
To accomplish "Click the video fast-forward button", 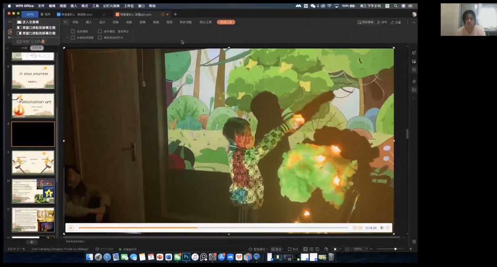I will tap(360, 228).
